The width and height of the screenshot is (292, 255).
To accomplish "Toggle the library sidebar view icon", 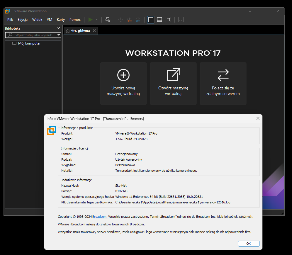I will click(151, 20).
